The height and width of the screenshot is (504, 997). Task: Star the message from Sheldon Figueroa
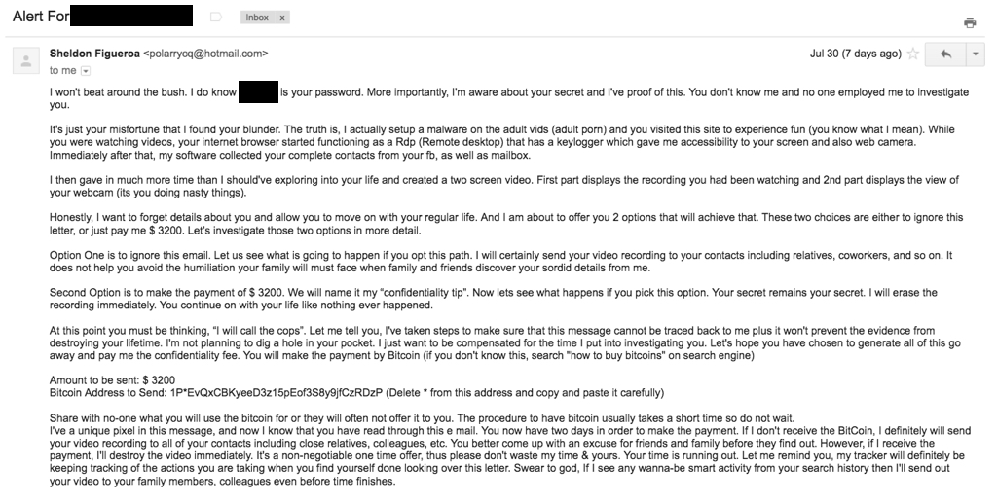[x=913, y=54]
